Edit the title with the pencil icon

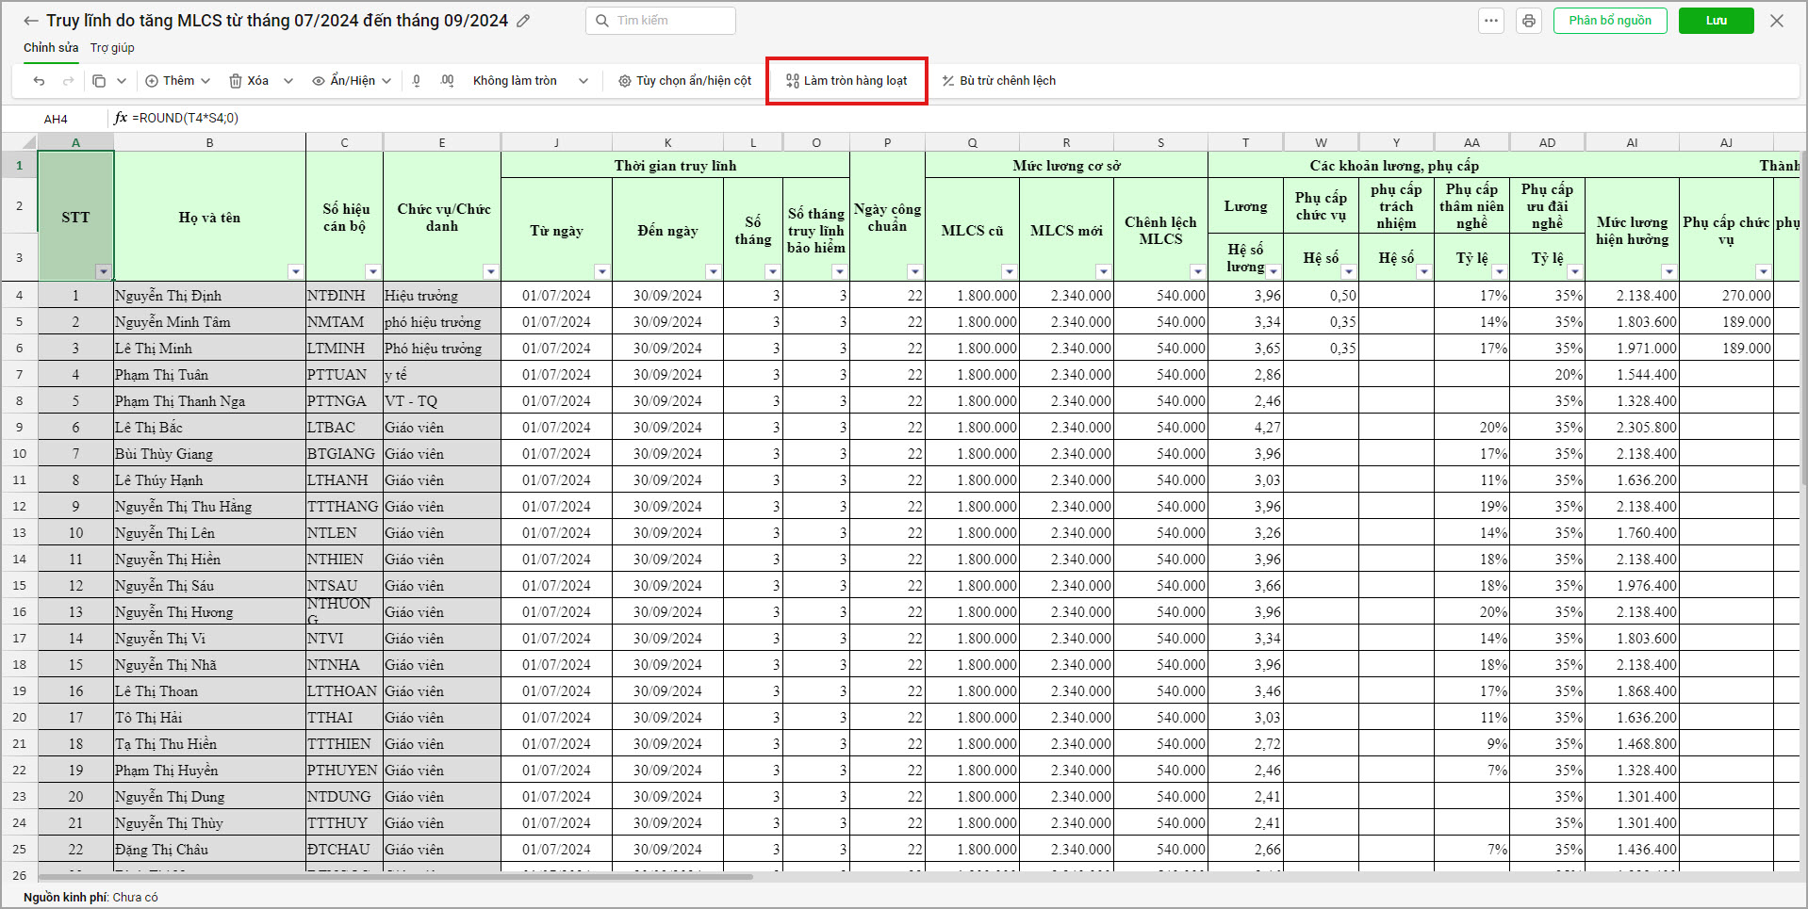[x=523, y=21]
